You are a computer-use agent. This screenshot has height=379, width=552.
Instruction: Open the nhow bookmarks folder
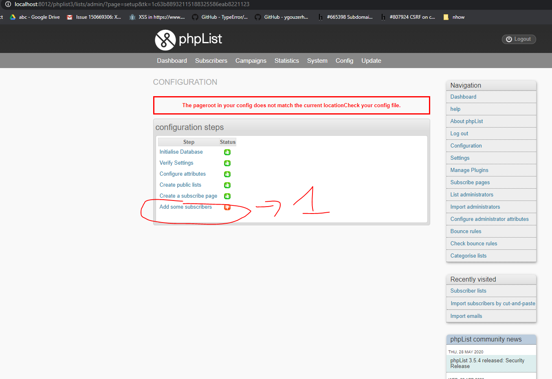[454, 17]
